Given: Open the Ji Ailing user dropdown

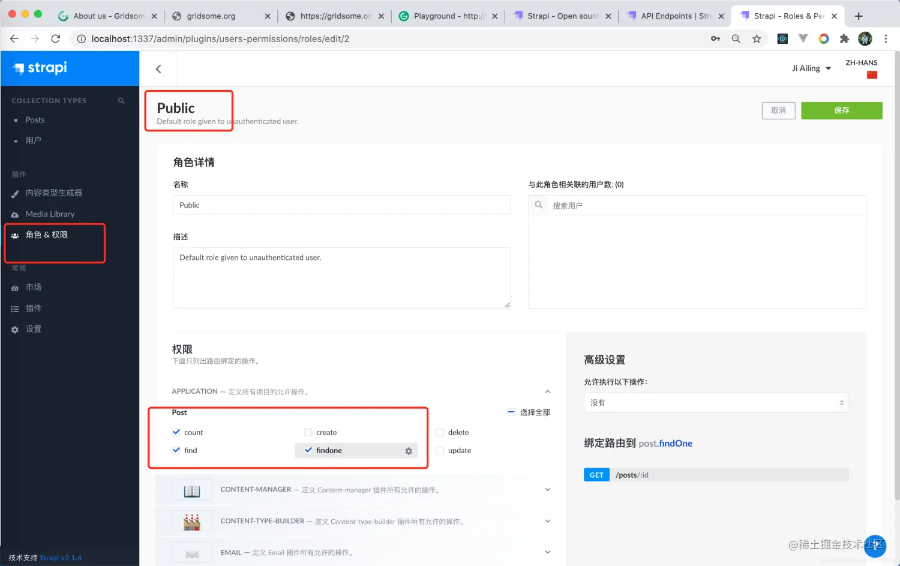Looking at the screenshot, I should pyautogui.click(x=811, y=68).
